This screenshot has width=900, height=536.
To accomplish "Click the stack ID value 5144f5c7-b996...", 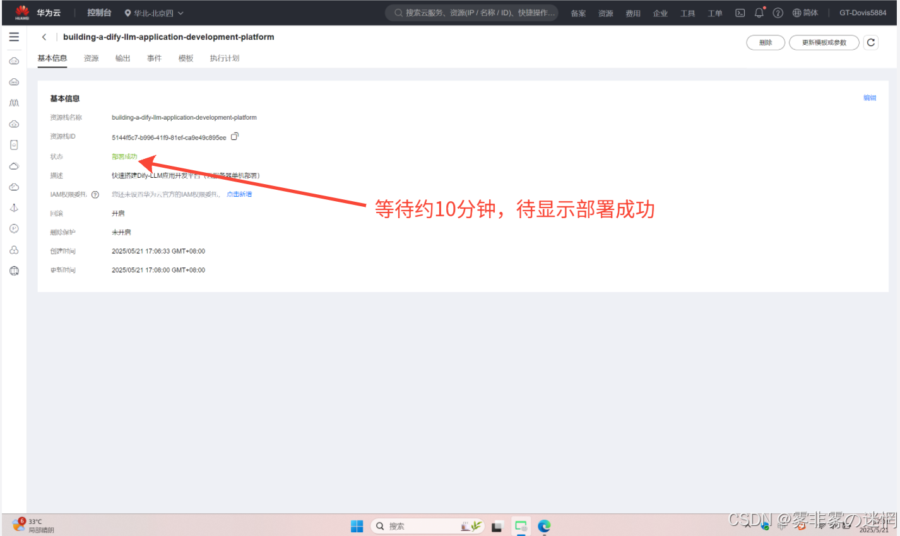I will click(169, 137).
